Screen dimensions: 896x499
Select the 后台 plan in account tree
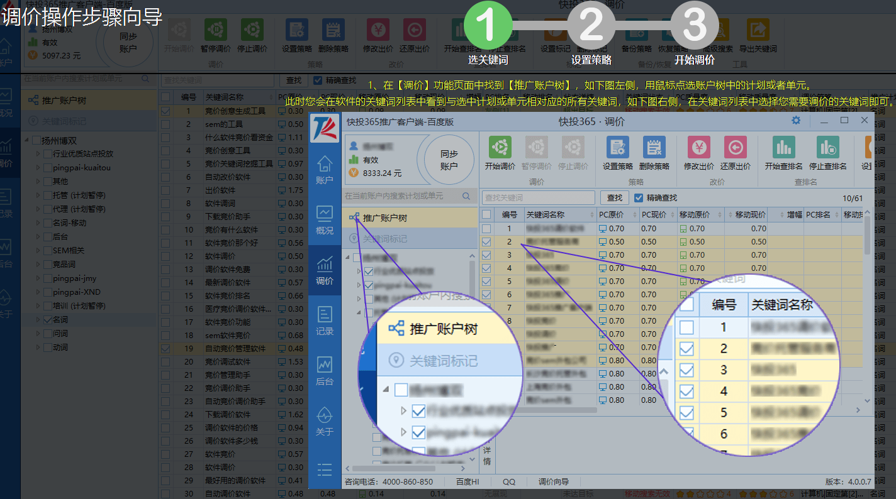click(60, 236)
